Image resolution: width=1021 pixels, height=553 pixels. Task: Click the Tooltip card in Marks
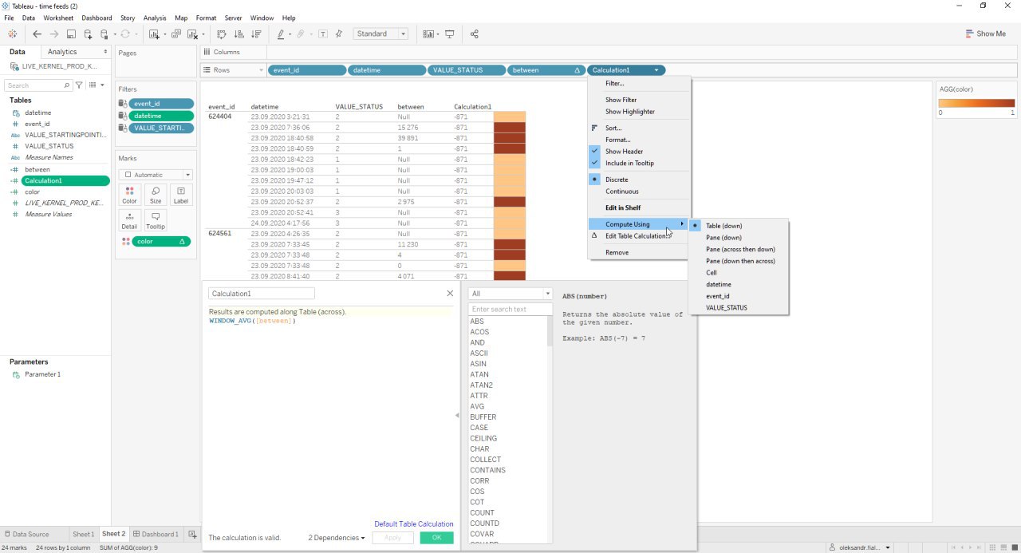[x=156, y=220]
